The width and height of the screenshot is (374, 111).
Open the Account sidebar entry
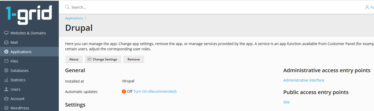pyautogui.click(x=17, y=99)
